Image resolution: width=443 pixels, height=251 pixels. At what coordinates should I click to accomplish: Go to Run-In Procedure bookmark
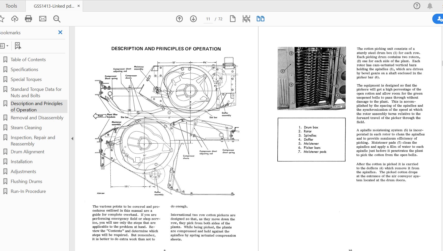click(28, 191)
